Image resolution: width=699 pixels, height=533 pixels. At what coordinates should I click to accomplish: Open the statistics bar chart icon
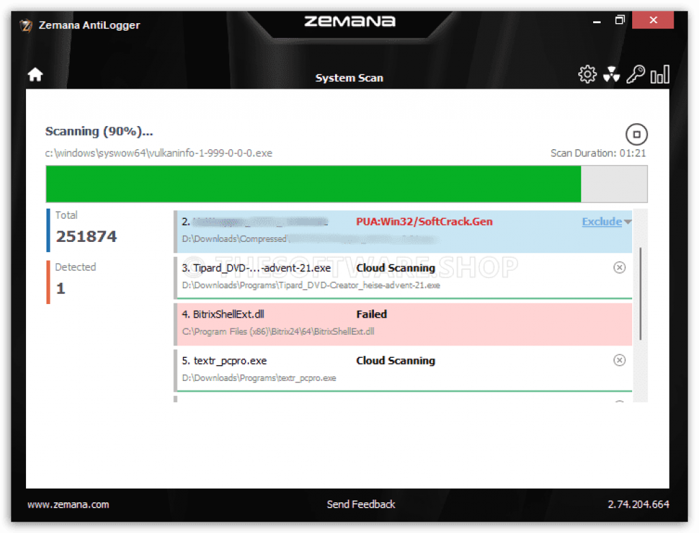660,74
